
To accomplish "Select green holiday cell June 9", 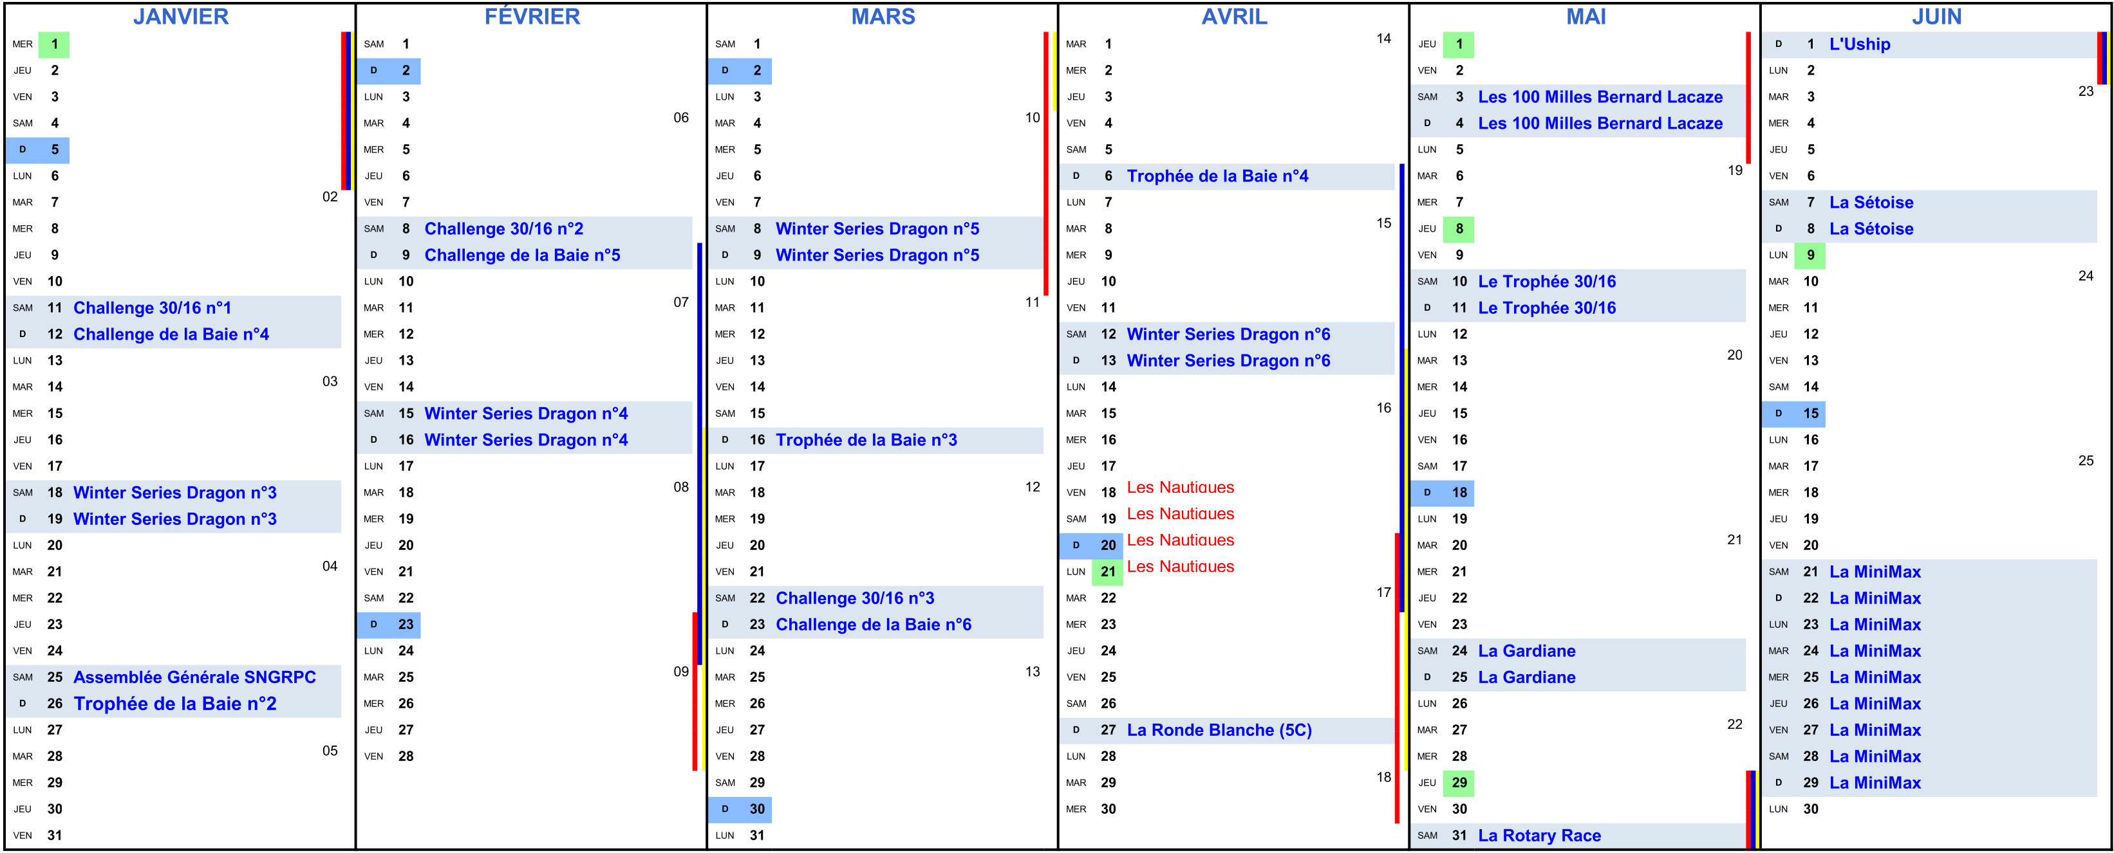I will click(x=1810, y=255).
